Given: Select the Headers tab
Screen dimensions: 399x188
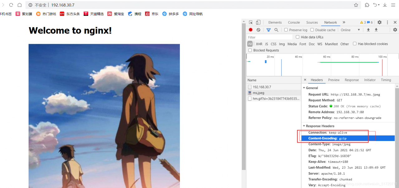Looking at the screenshot, I should tap(317, 80).
